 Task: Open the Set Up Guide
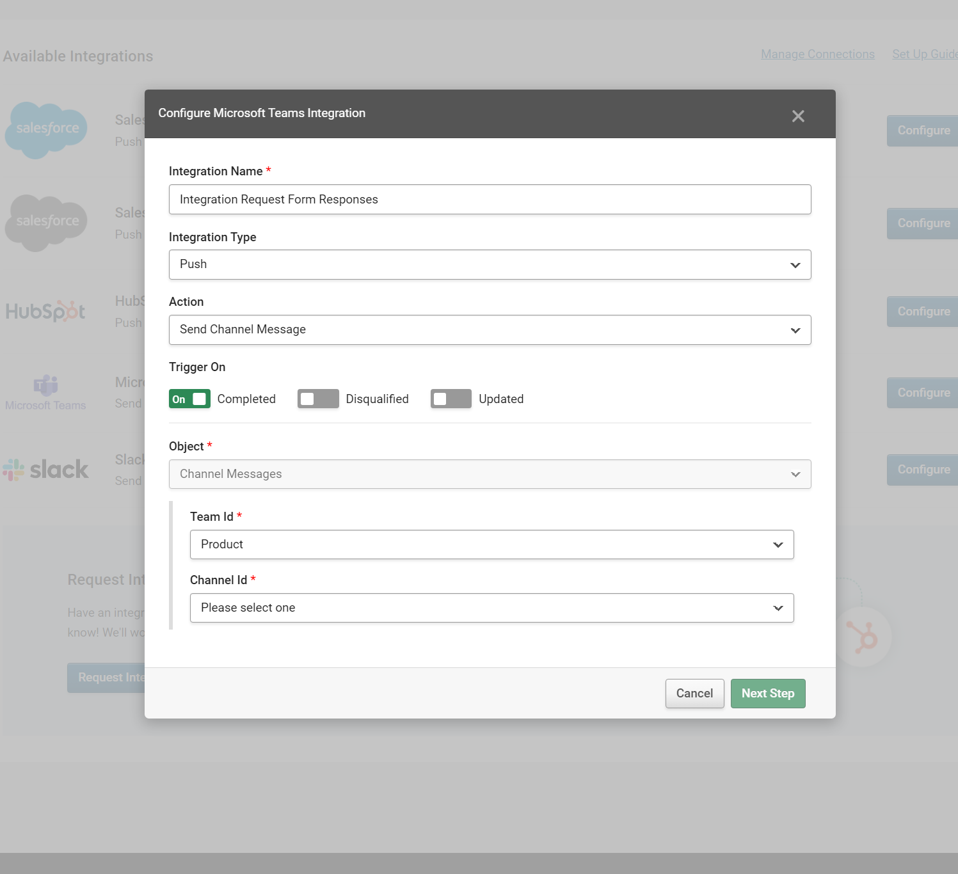tap(923, 54)
